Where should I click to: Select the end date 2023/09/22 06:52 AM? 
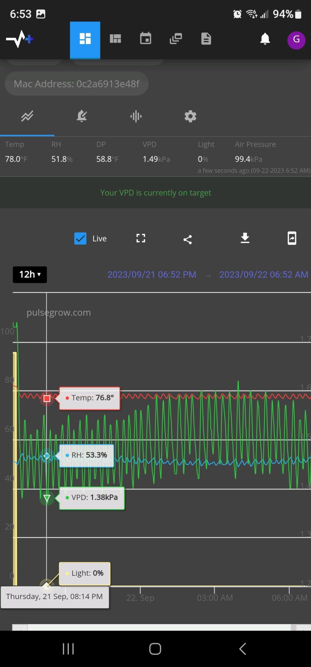point(263,275)
